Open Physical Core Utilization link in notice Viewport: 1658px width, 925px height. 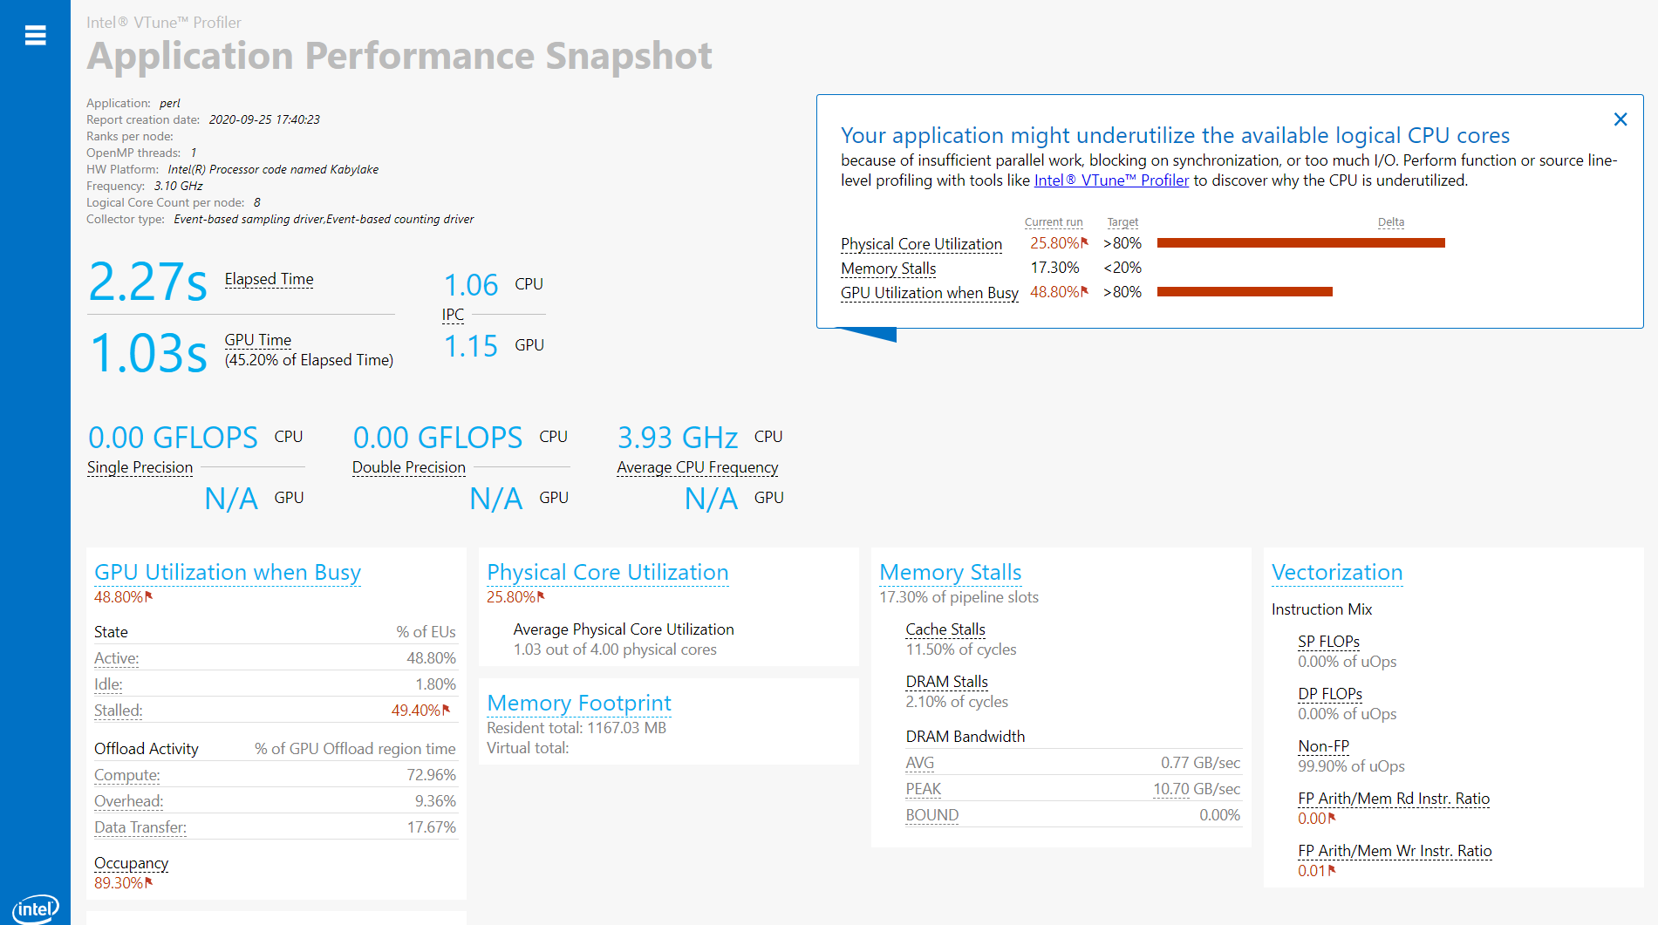(921, 244)
